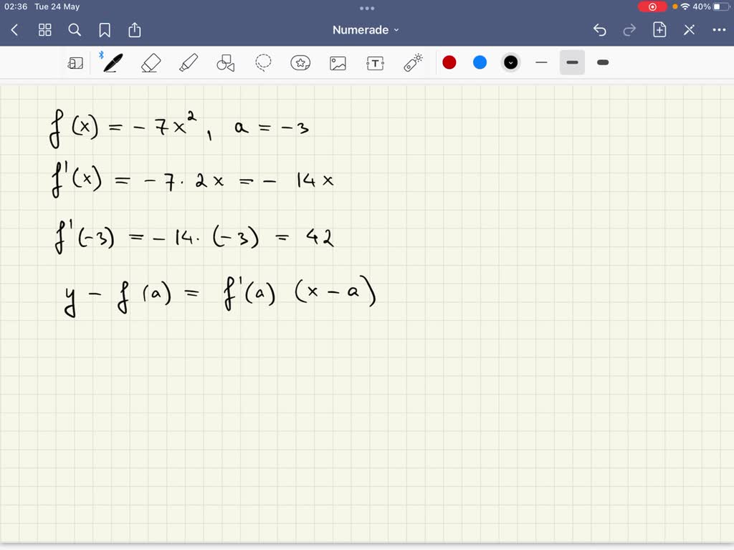Toggle bookmark for this page
Screen dimensions: 734x550
tap(105, 29)
